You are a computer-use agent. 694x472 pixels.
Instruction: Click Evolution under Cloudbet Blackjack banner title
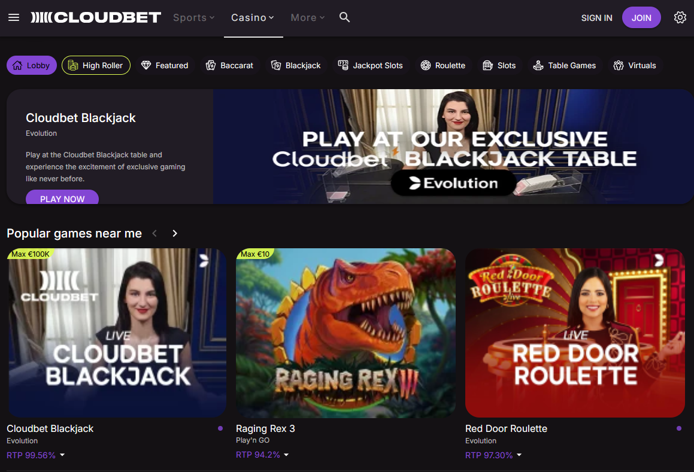(x=41, y=133)
